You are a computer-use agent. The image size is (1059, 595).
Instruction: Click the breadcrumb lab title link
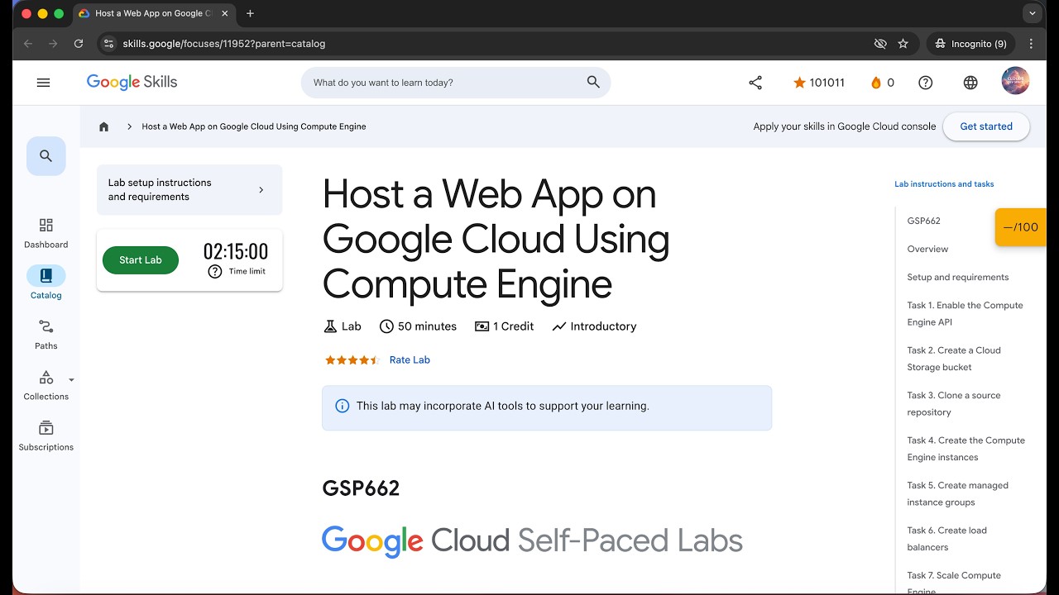[254, 126]
